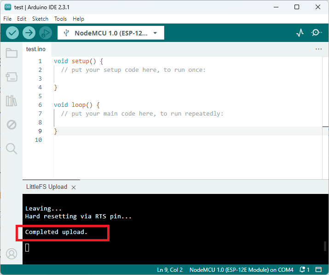Click 'Hard resetting via RTS pin...' output line
Viewport: 329px width, 275px height.
78,216
